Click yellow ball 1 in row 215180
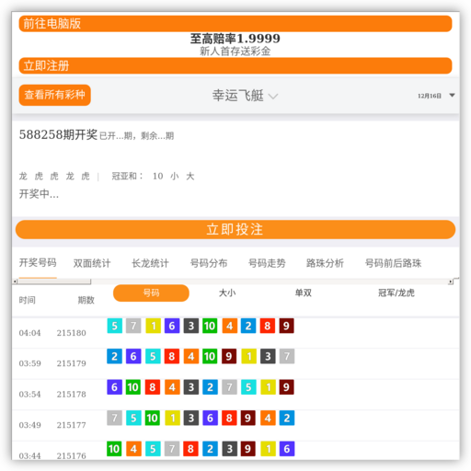This screenshot has height=471, width=471. [x=153, y=326]
